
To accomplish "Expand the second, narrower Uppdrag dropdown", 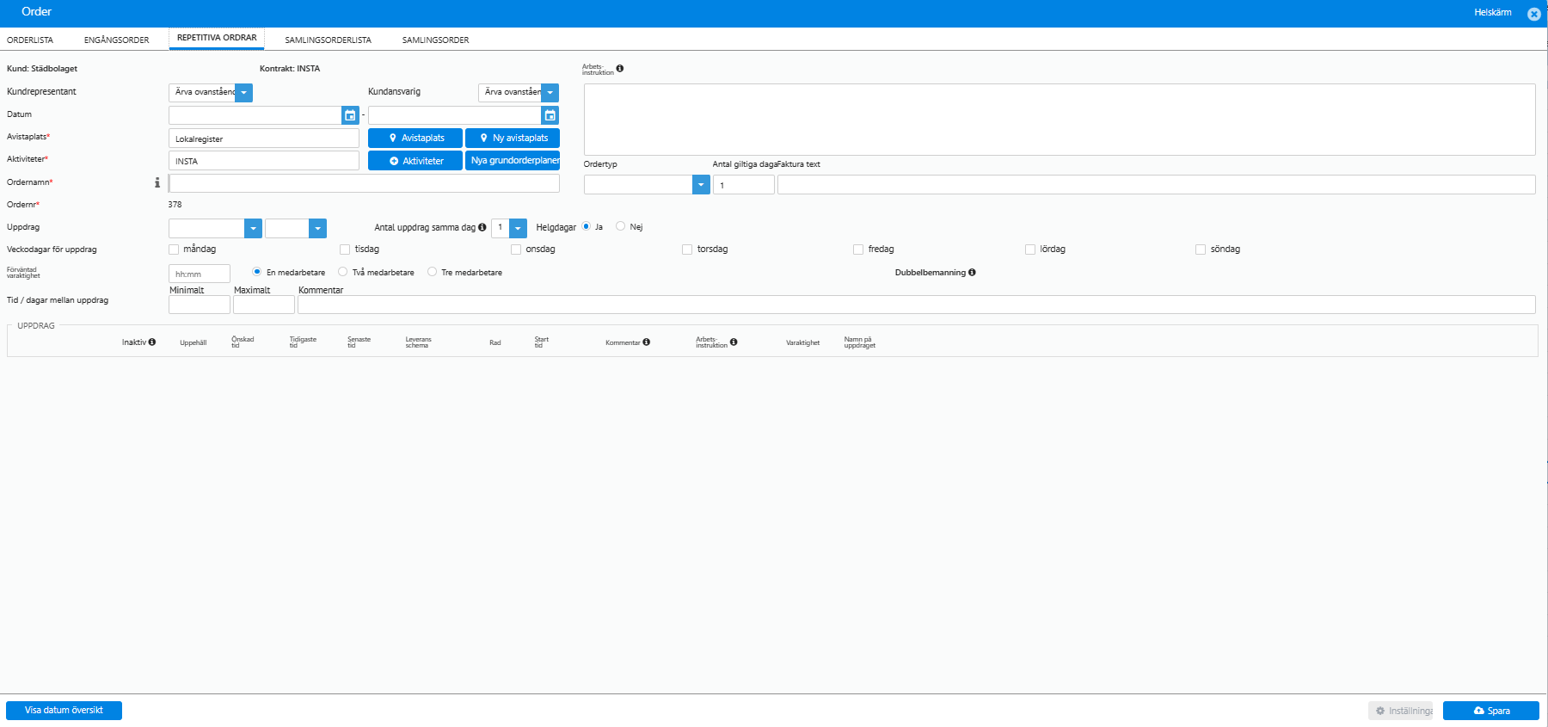I will [x=318, y=228].
